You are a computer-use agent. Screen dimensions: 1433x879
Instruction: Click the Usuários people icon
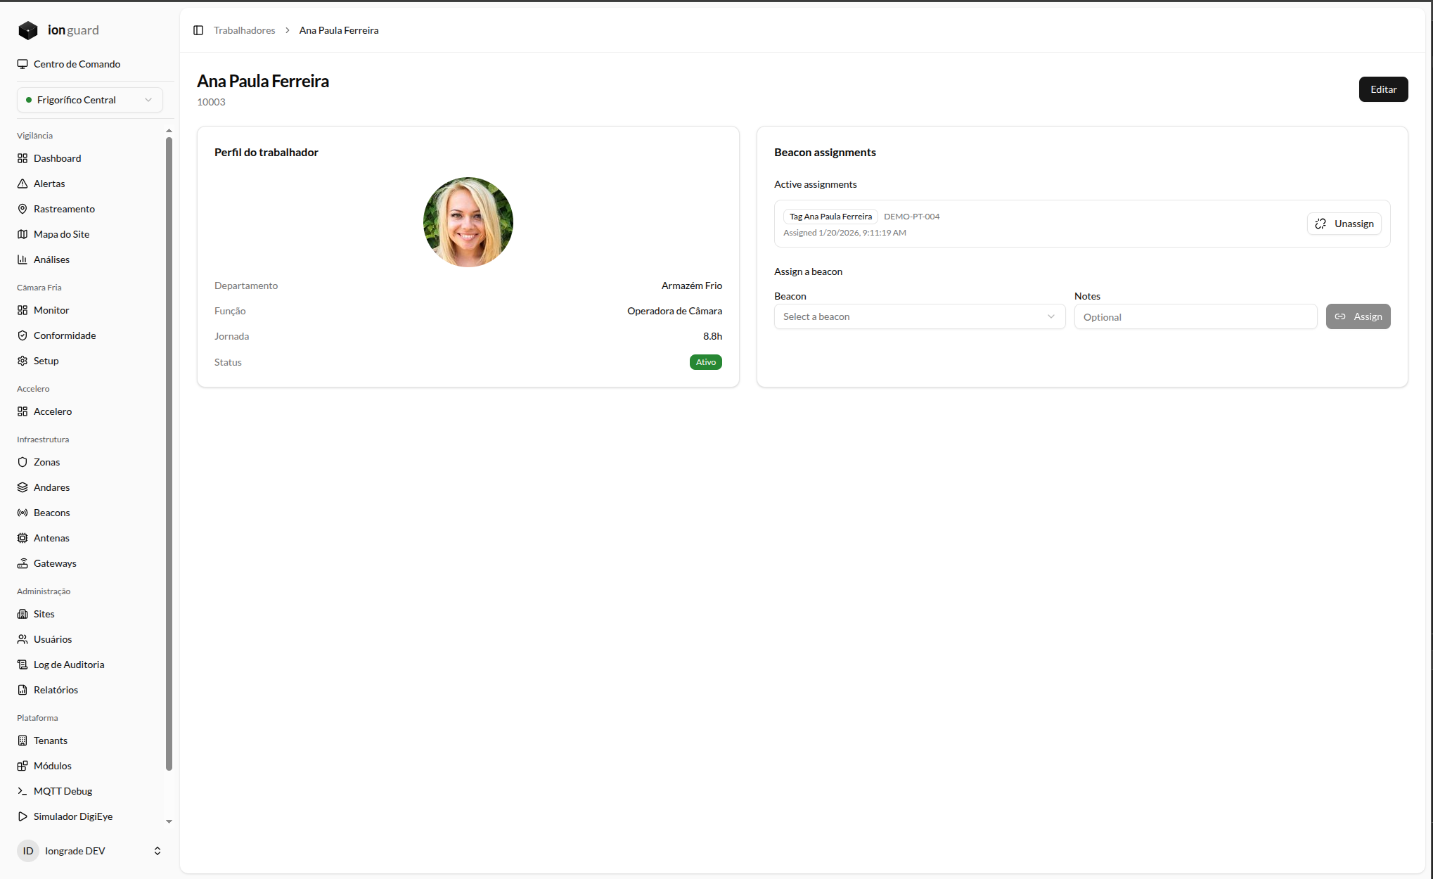pyautogui.click(x=23, y=639)
